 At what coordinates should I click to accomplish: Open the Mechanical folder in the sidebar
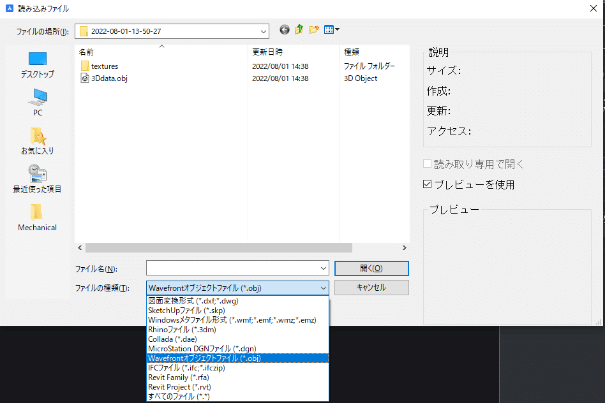coord(36,217)
